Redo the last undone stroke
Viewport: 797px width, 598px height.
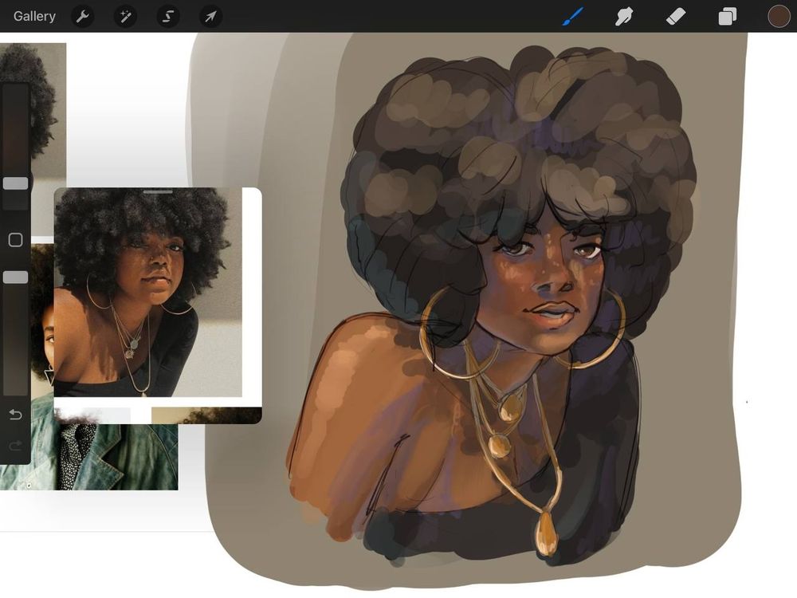[x=16, y=446]
